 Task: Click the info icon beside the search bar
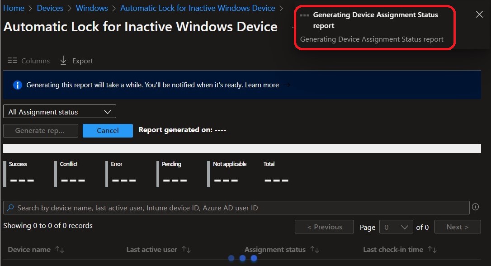pyautogui.click(x=475, y=207)
